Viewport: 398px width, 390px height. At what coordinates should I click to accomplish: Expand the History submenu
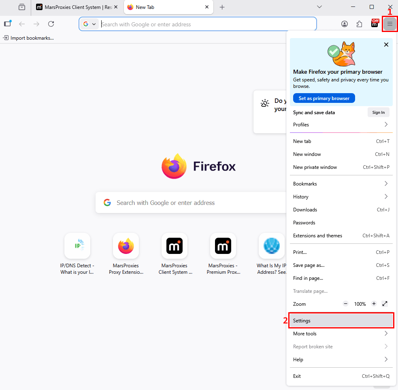(x=341, y=196)
